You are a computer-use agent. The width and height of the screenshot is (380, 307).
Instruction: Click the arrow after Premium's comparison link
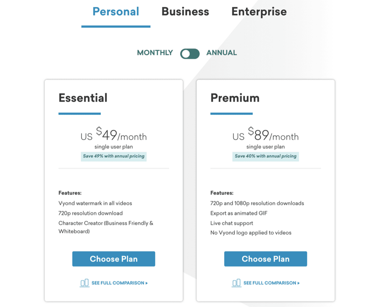[x=299, y=283]
